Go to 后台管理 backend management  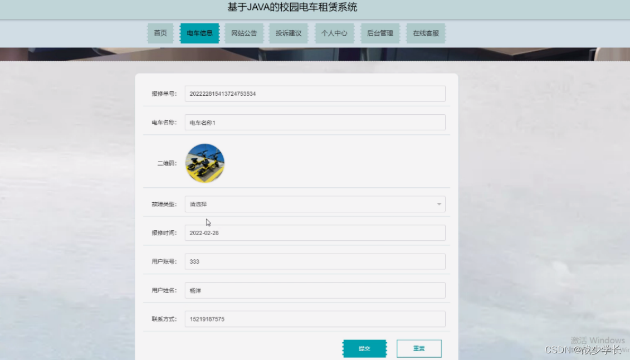[379, 33]
